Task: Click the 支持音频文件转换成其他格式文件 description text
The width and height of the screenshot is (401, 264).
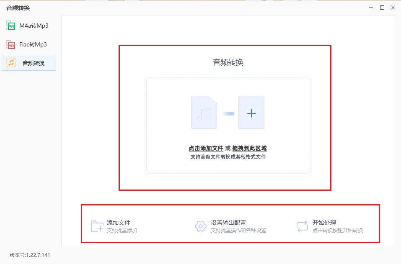Action: point(228,157)
